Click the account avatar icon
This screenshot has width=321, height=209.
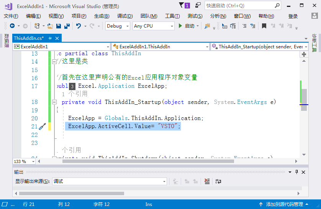[x=314, y=16]
